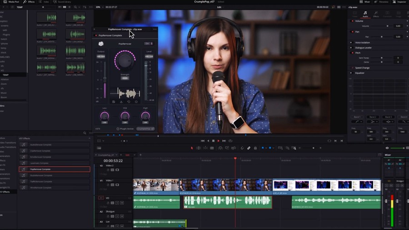Lock the Video 2 track

108,170
